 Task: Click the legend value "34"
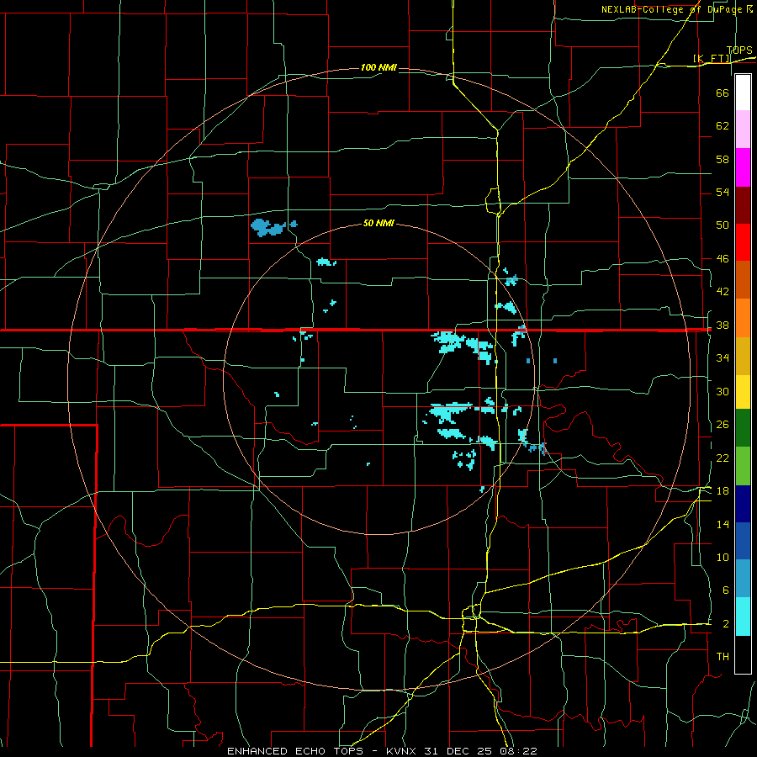pyautogui.click(x=723, y=358)
